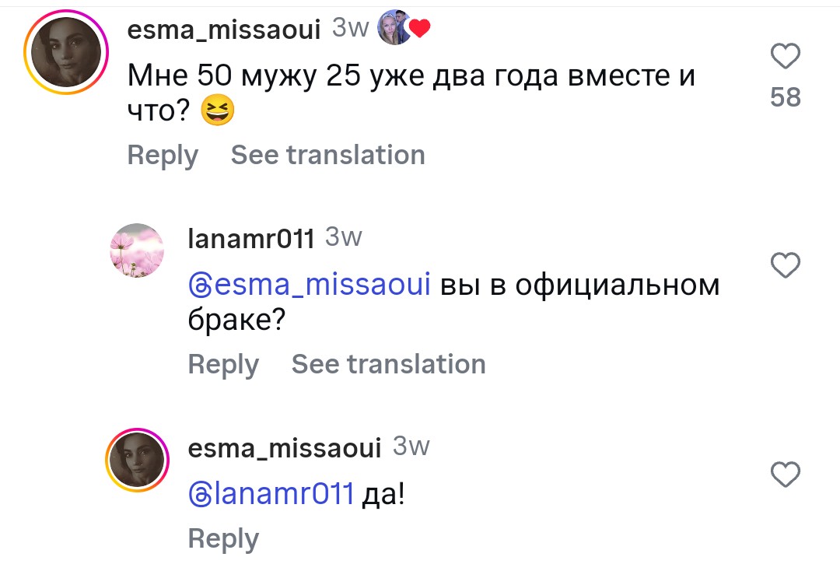Screen dimensions: 840x585
Task: Like the top comment by esma_missaoui
Action: point(785,57)
